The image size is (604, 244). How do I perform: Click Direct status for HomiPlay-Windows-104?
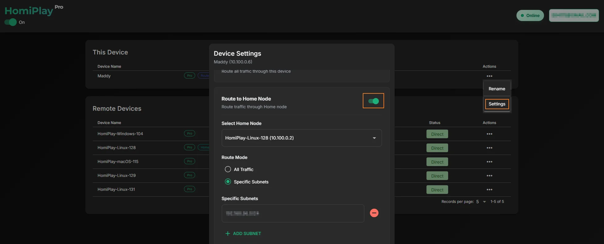click(x=437, y=134)
